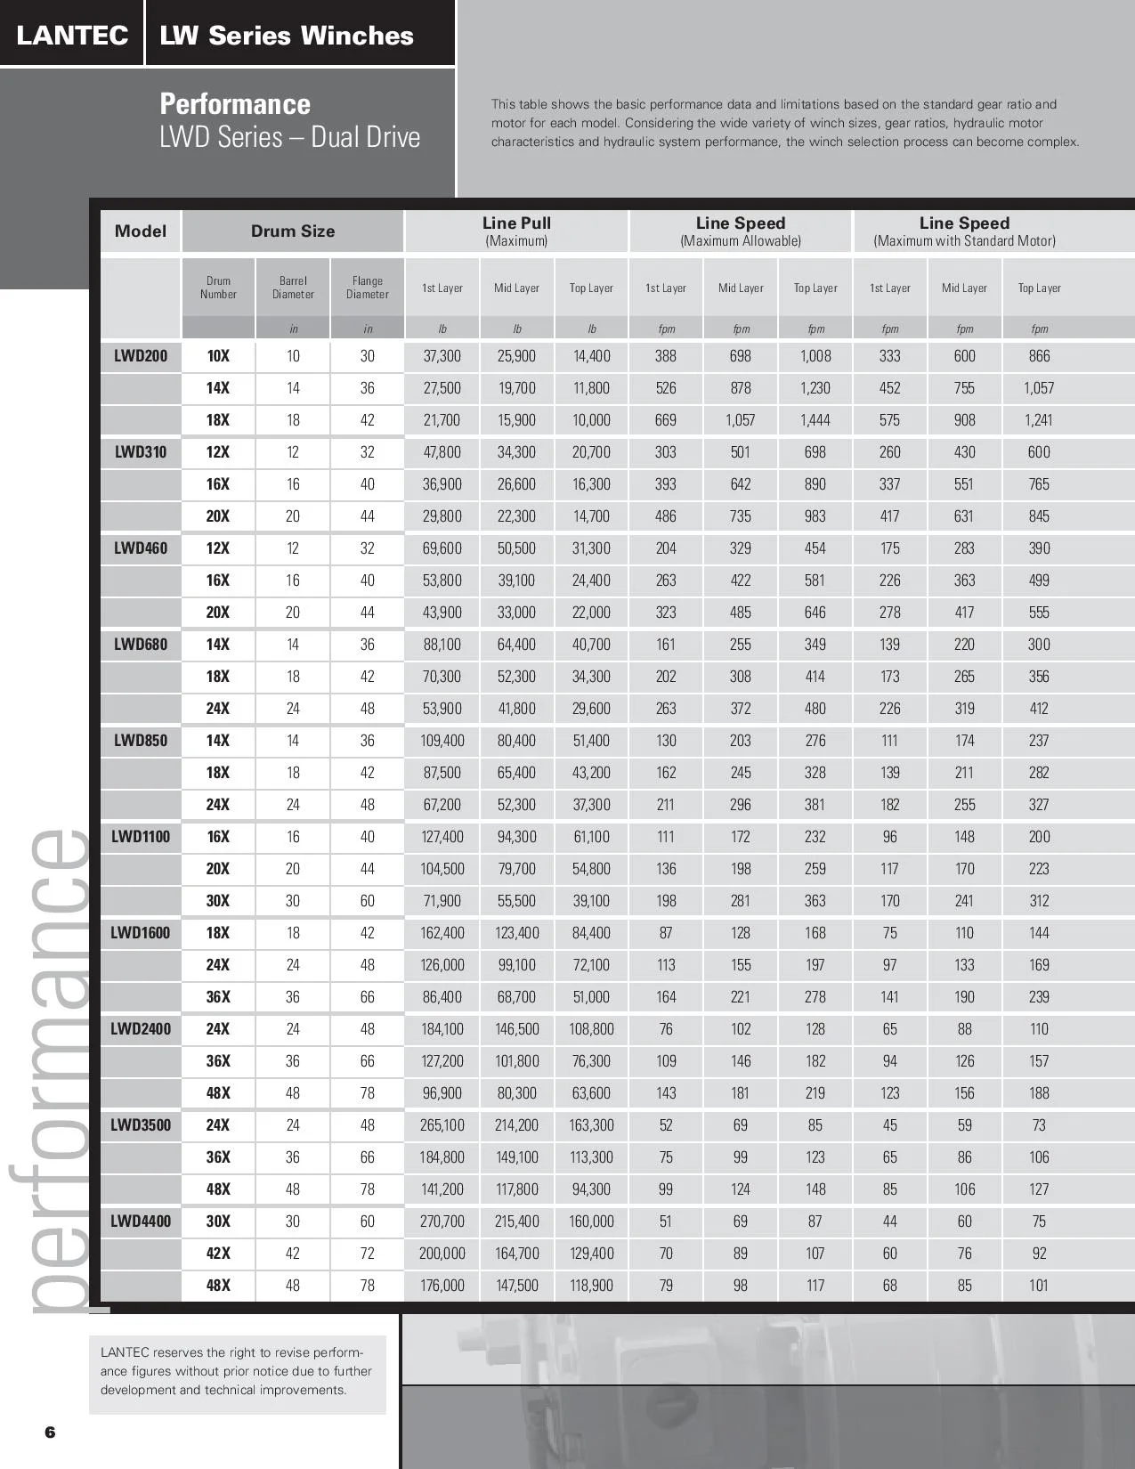Click the 37,300 line pull value
The height and width of the screenshot is (1469, 1135).
(x=442, y=356)
